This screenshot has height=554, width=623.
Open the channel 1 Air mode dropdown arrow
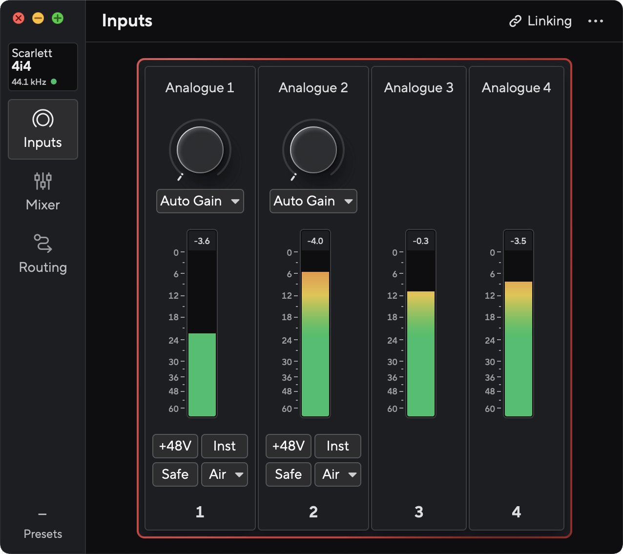[239, 474]
